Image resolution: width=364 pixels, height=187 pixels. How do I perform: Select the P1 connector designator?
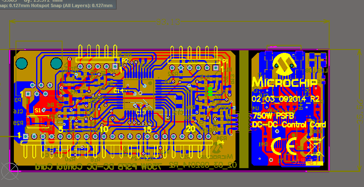[225, 61]
